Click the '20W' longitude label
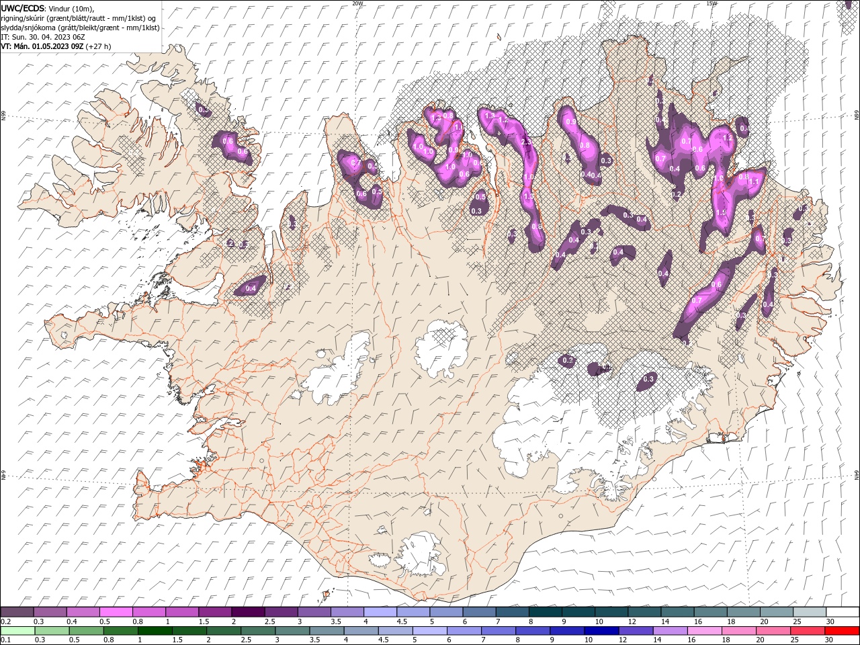 click(357, 3)
